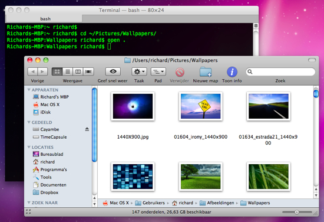The image size is (324, 222).
Task: Open Bureaublad in sidebar
Action: [48, 154]
